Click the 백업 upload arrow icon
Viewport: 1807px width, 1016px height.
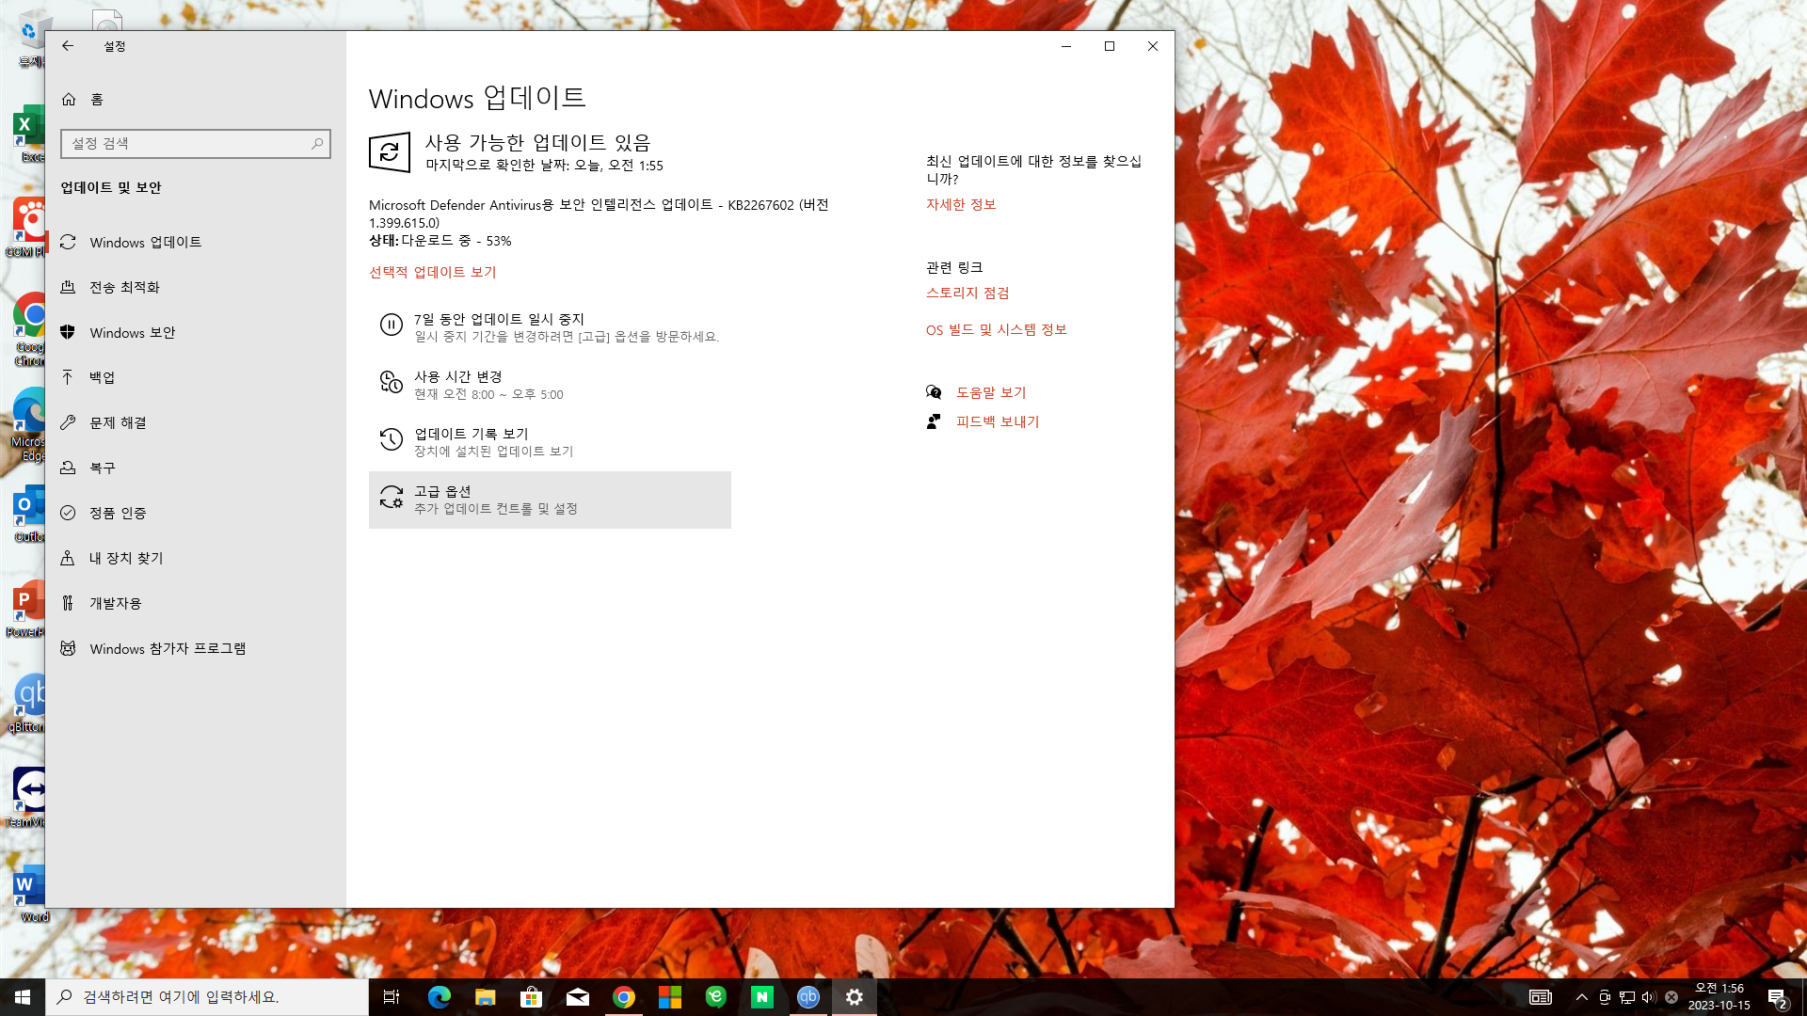68,377
